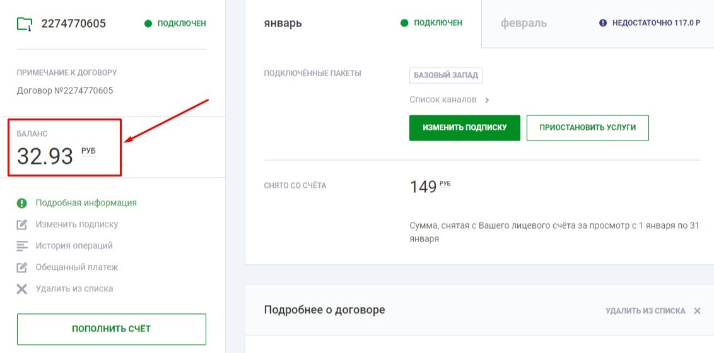Click the Изменить подписку green button
Screen dimensions: 714x353
(x=464, y=128)
